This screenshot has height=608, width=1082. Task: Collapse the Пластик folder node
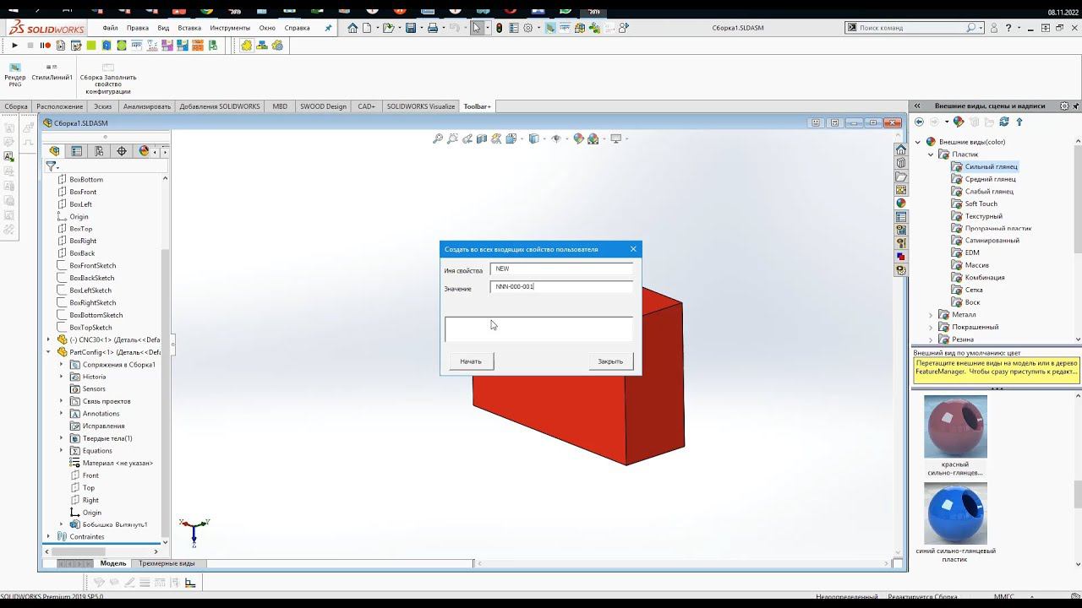pyautogui.click(x=932, y=155)
